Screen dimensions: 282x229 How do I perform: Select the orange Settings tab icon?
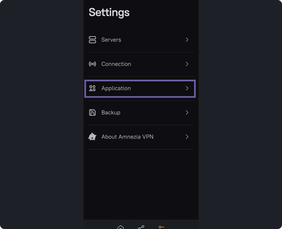click(161, 227)
